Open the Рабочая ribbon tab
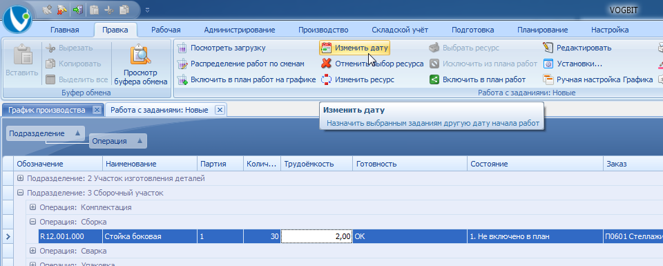This screenshot has width=663, height=266. (x=166, y=30)
